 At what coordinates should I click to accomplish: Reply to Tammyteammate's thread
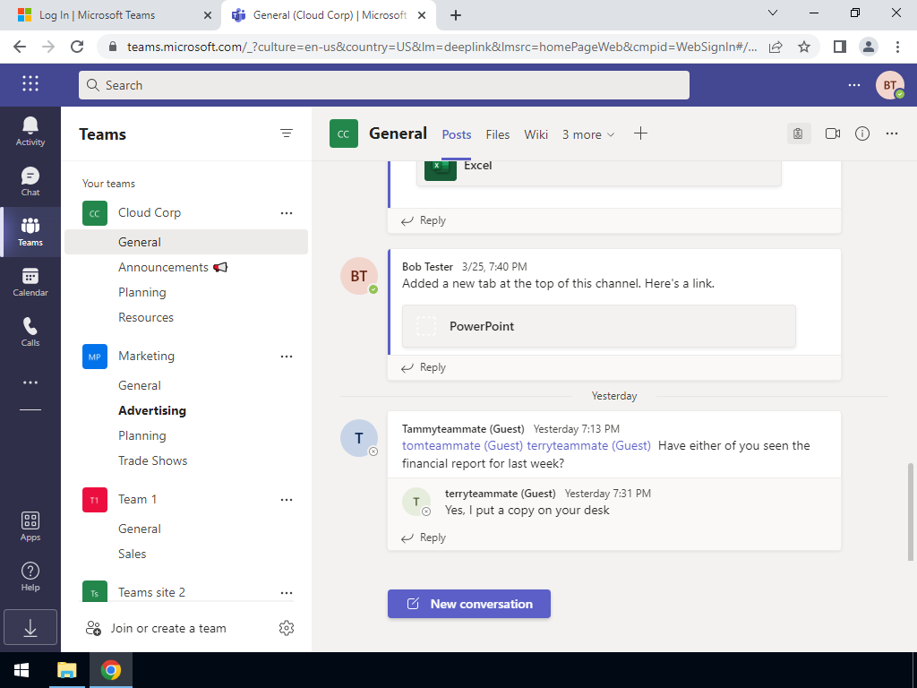click(424, 537)
